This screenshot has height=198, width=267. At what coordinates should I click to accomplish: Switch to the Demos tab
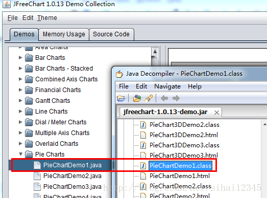point(24,34)
